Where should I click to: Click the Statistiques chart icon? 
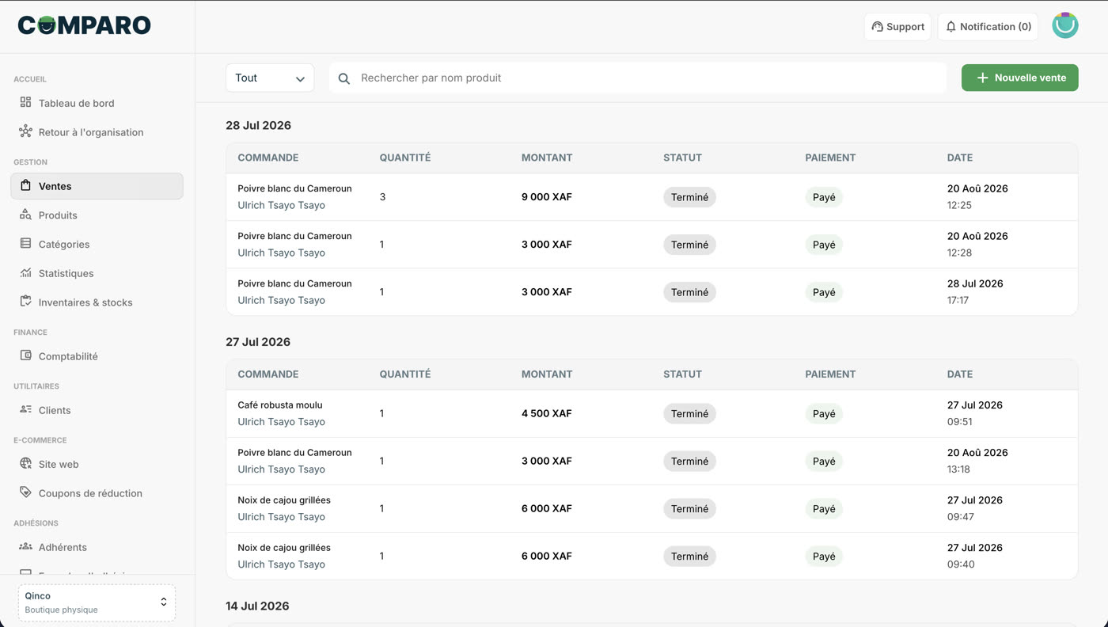click(25, 273)
